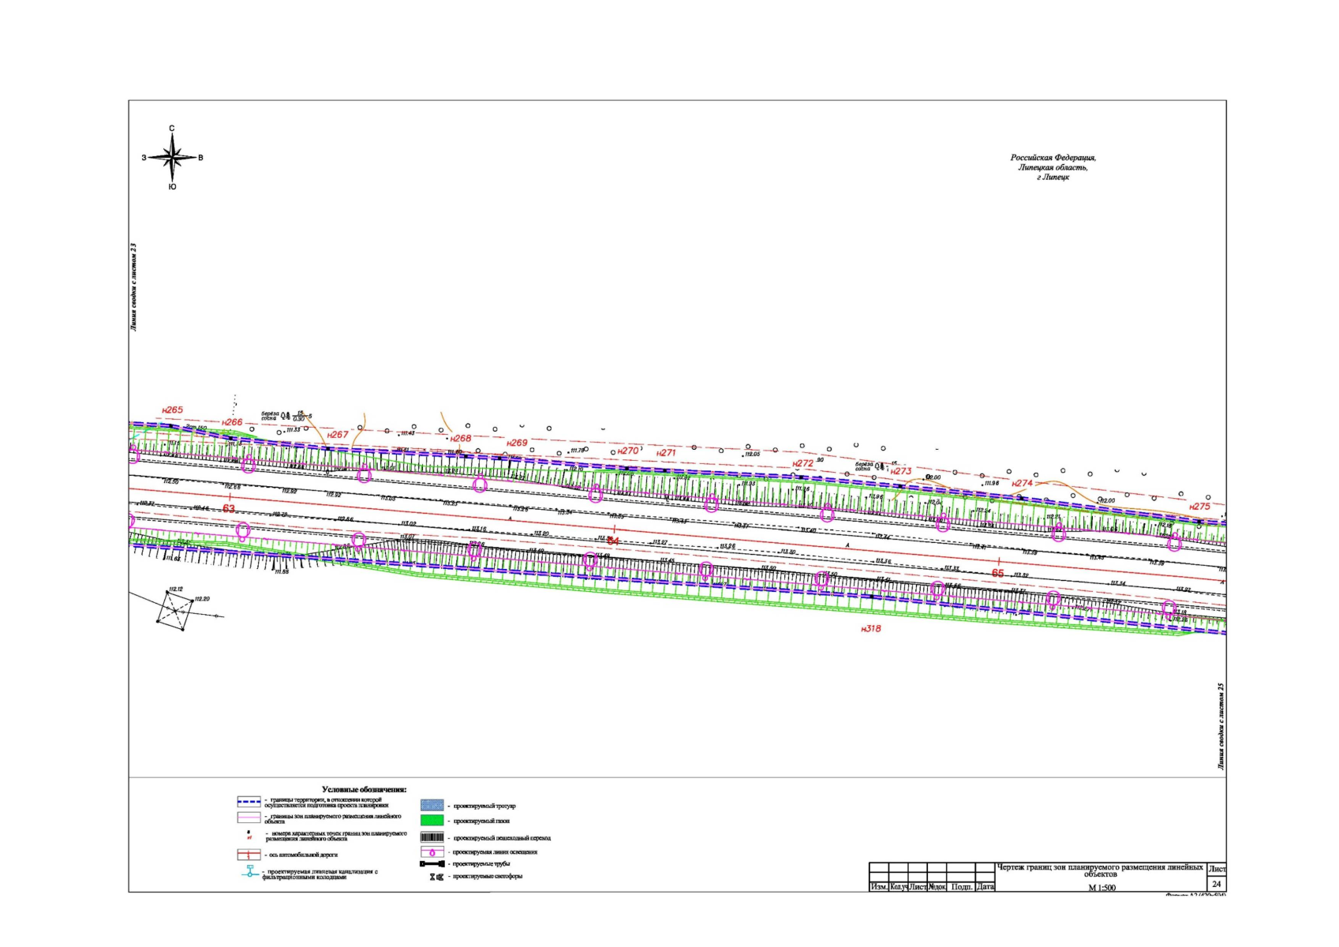Click the striped pedestrian crossing legend symbol
Screen dimensions: 1339x947
432,837
